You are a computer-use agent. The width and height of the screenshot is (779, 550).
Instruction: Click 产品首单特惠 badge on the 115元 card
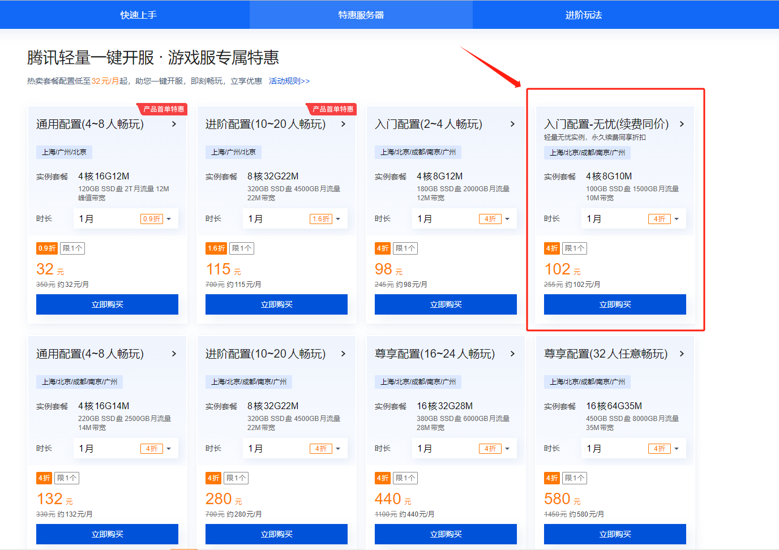click(332, 109)
